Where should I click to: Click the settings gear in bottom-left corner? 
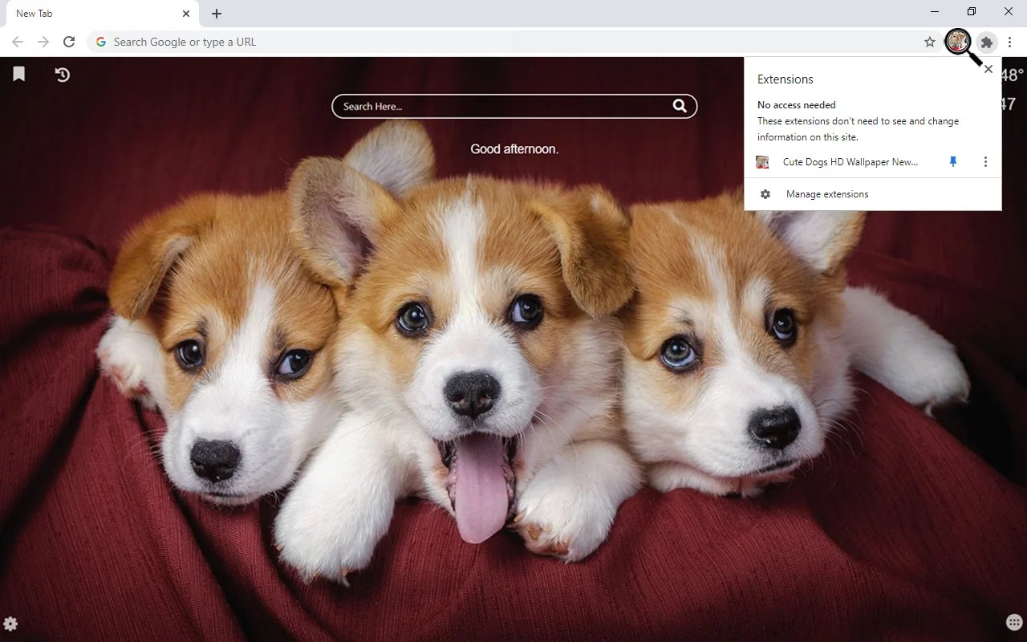(x=11, y=622)
